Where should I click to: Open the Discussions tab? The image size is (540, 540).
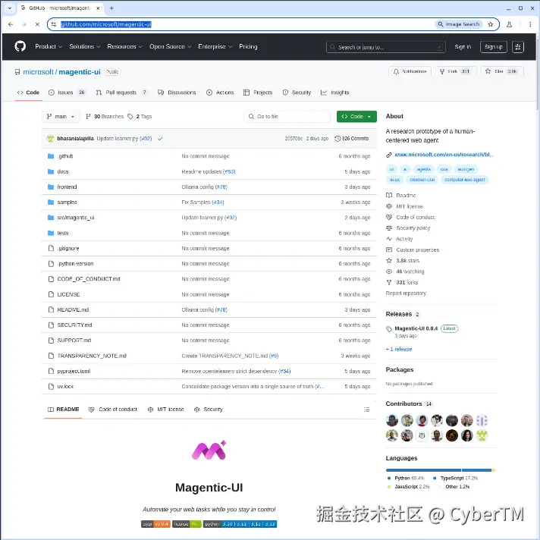click(177, 93)
